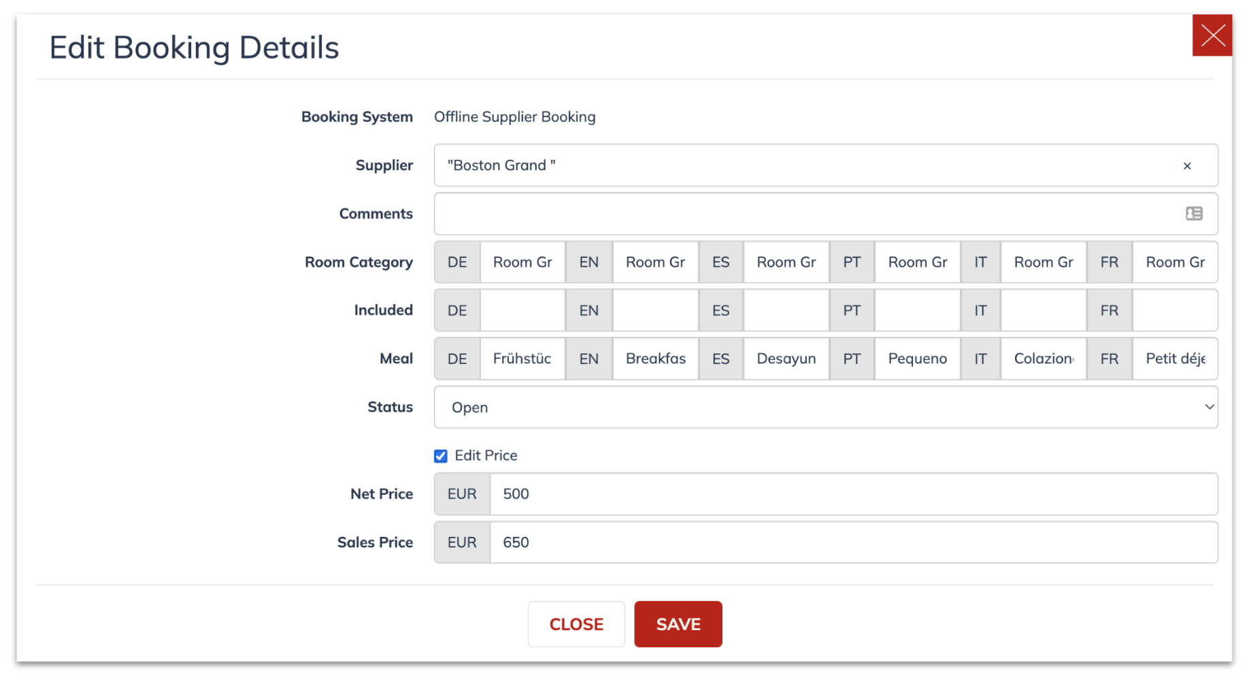1249x675 pixels.
Task: Click the ES Included input field
Action: point(786,310)
